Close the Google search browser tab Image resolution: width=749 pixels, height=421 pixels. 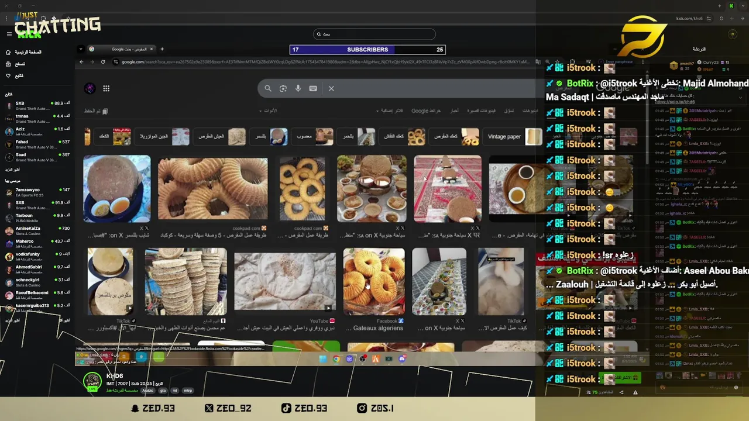[151, 49]
